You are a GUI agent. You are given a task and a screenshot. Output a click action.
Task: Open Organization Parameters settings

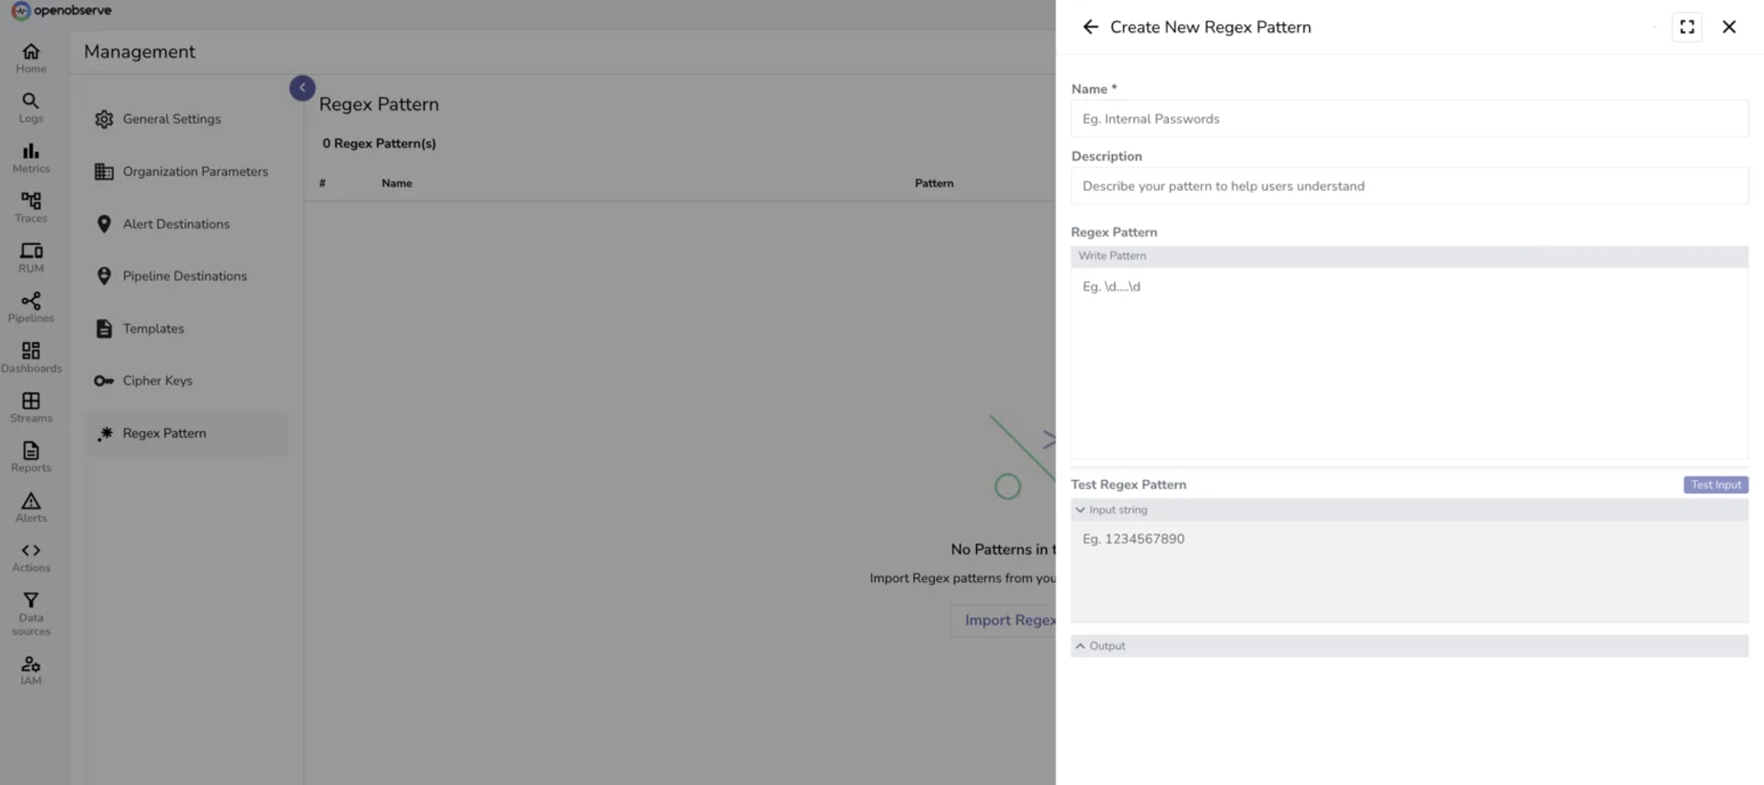coord(186,172)
